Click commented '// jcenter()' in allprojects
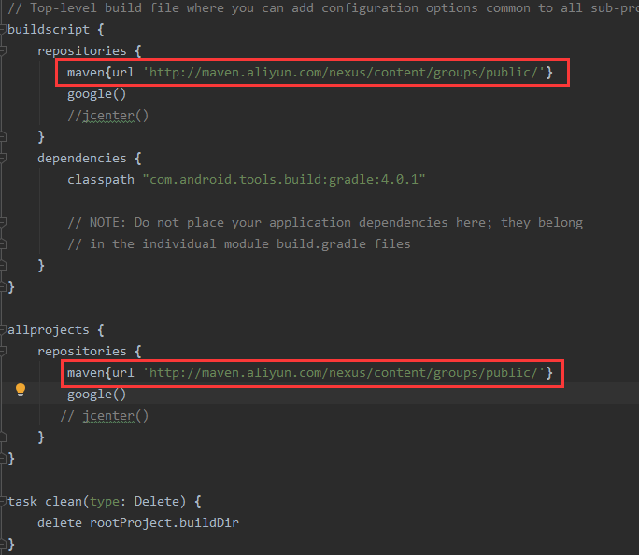This screenshot has height=555, width=639. click(105, 416)
